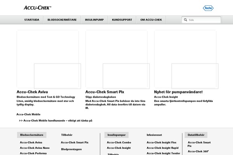Click the footer Insulinpumpar tab
Image resolution: width=233 pixels, height=155 pixels.
click(x=116, y=135)
